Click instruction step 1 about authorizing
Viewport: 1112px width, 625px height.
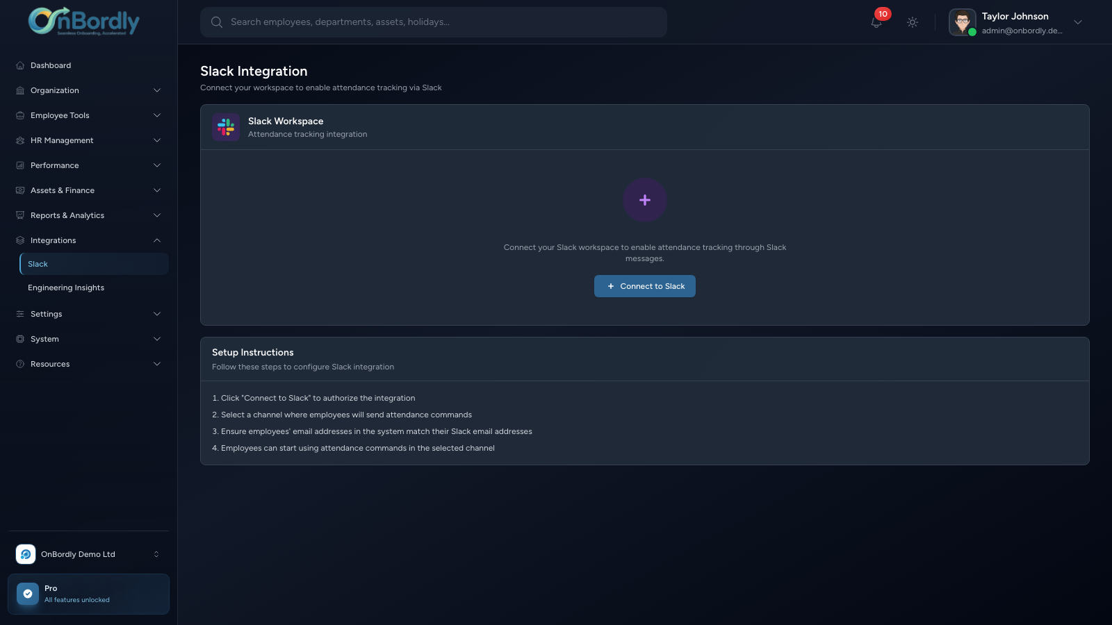coord(313,398)
